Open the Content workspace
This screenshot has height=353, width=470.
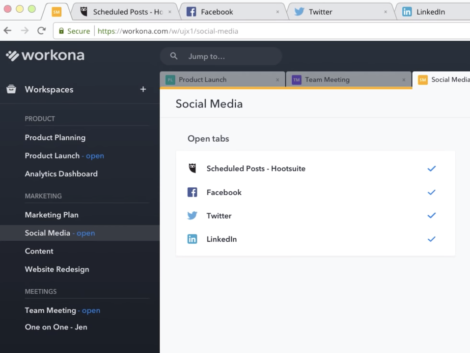click(39, 252)
